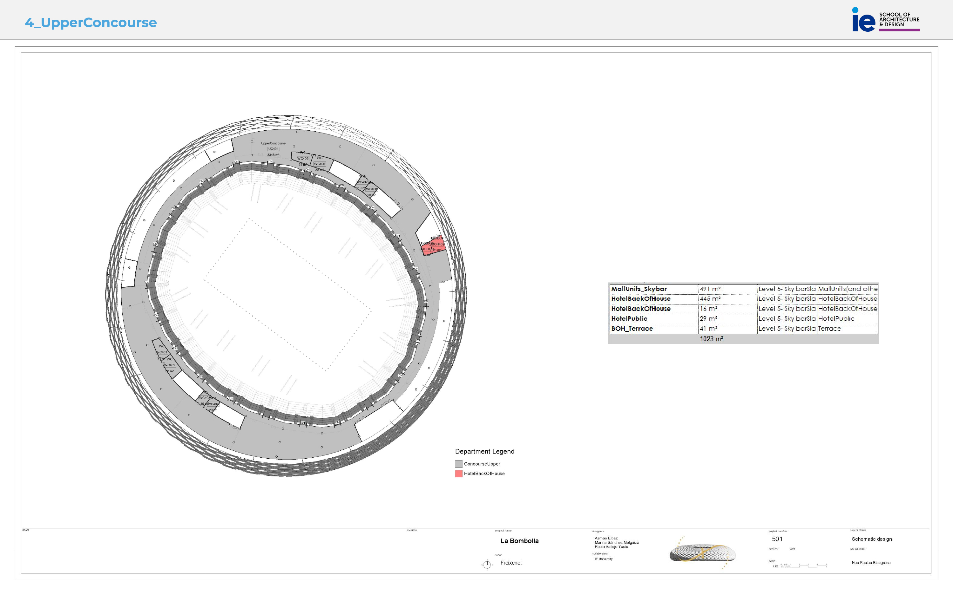
Task: Click the stadium rendering thumbnail in title block
Action: pyautogui.click(x=702, y=552)
